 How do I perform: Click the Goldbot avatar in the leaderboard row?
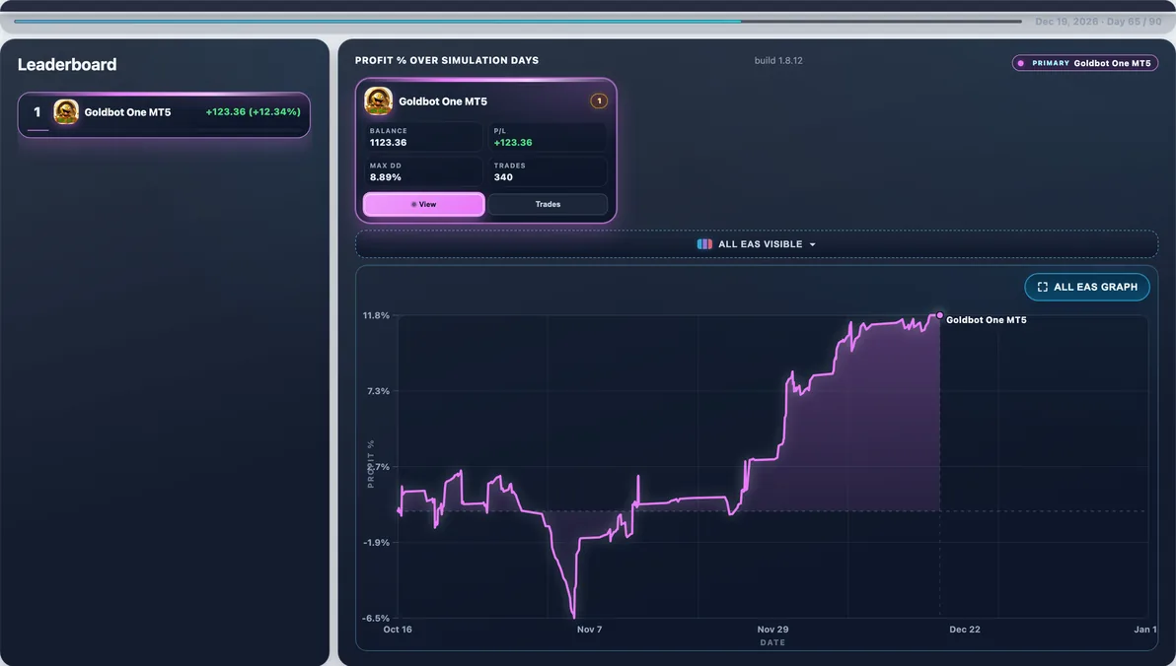point(66,112)
